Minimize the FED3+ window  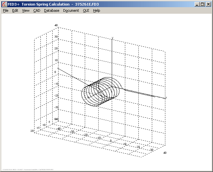point(197,4)
